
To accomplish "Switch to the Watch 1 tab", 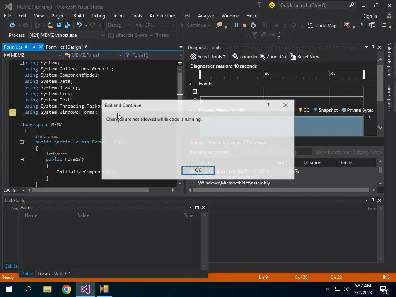I will (x=62, y=273).
